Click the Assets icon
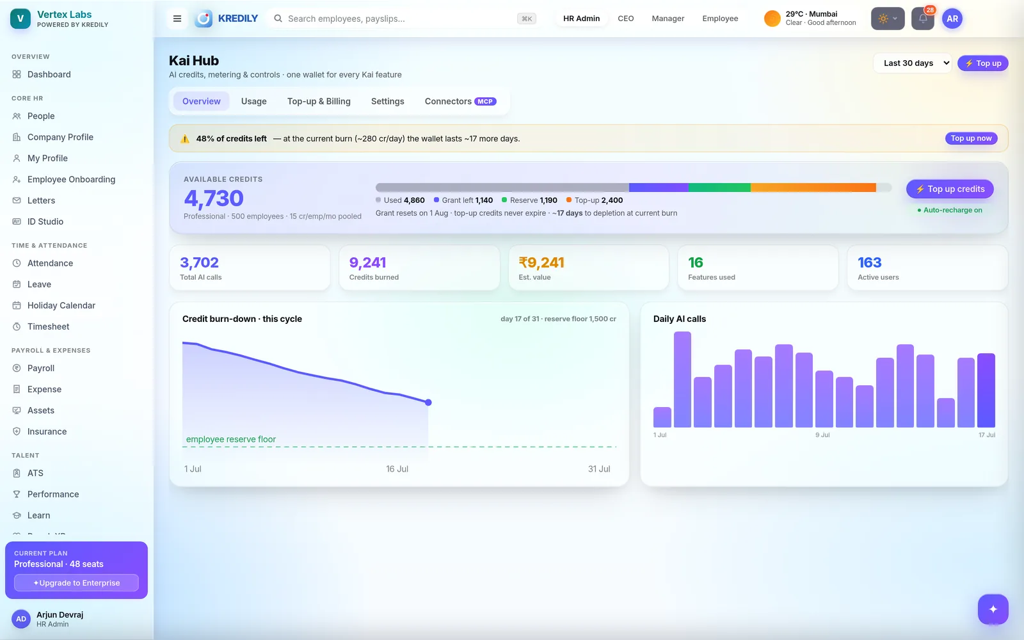Viewport: 1024px width, 640px height. pyautogui.click(x=17, y=410)
